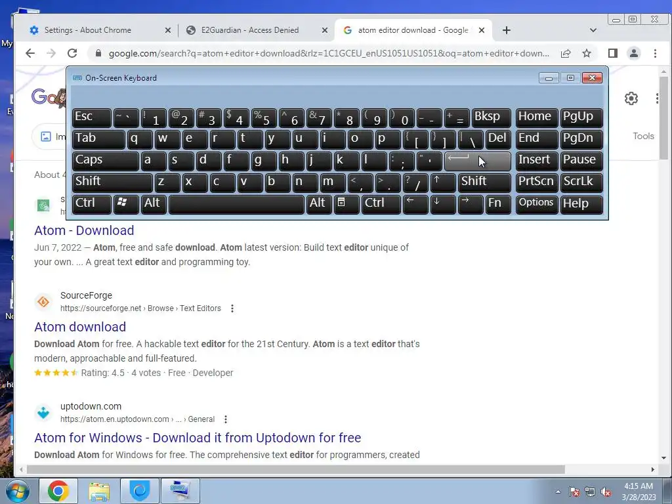Close the Settings - About Chrome tab

point(167,30)
